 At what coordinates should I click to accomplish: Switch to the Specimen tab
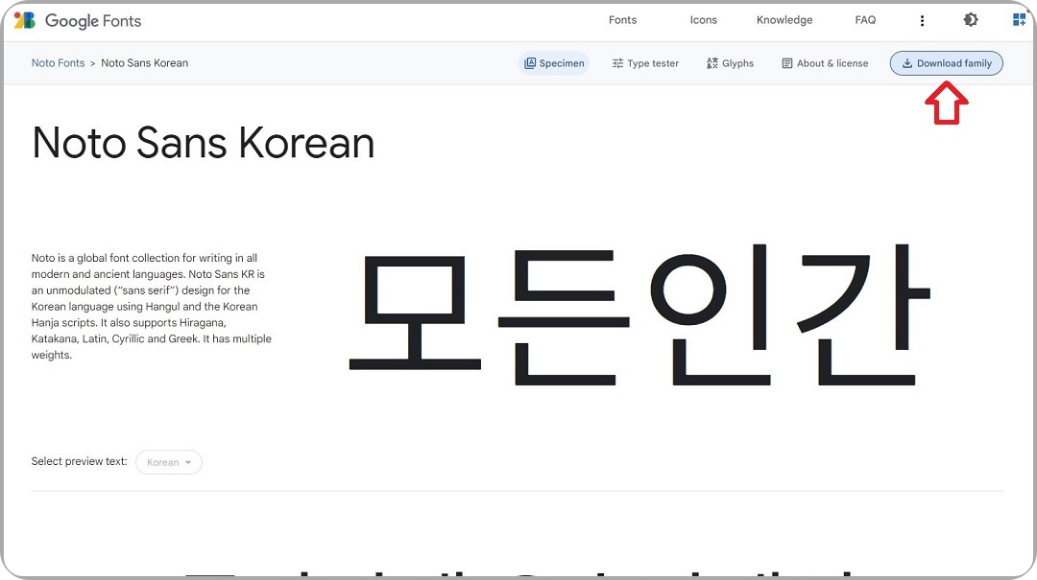[554, 63]
